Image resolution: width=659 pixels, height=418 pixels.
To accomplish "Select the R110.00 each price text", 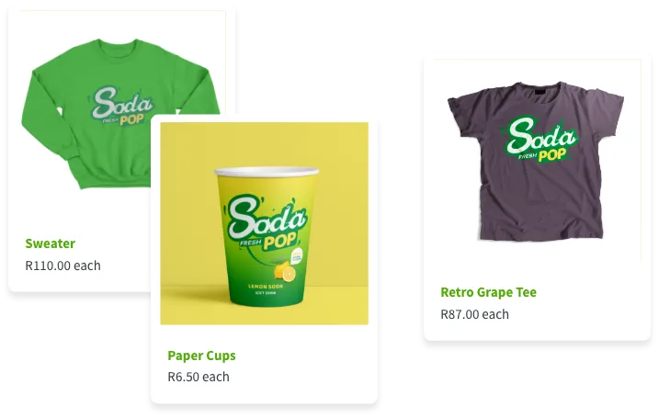I will point(63,265).
